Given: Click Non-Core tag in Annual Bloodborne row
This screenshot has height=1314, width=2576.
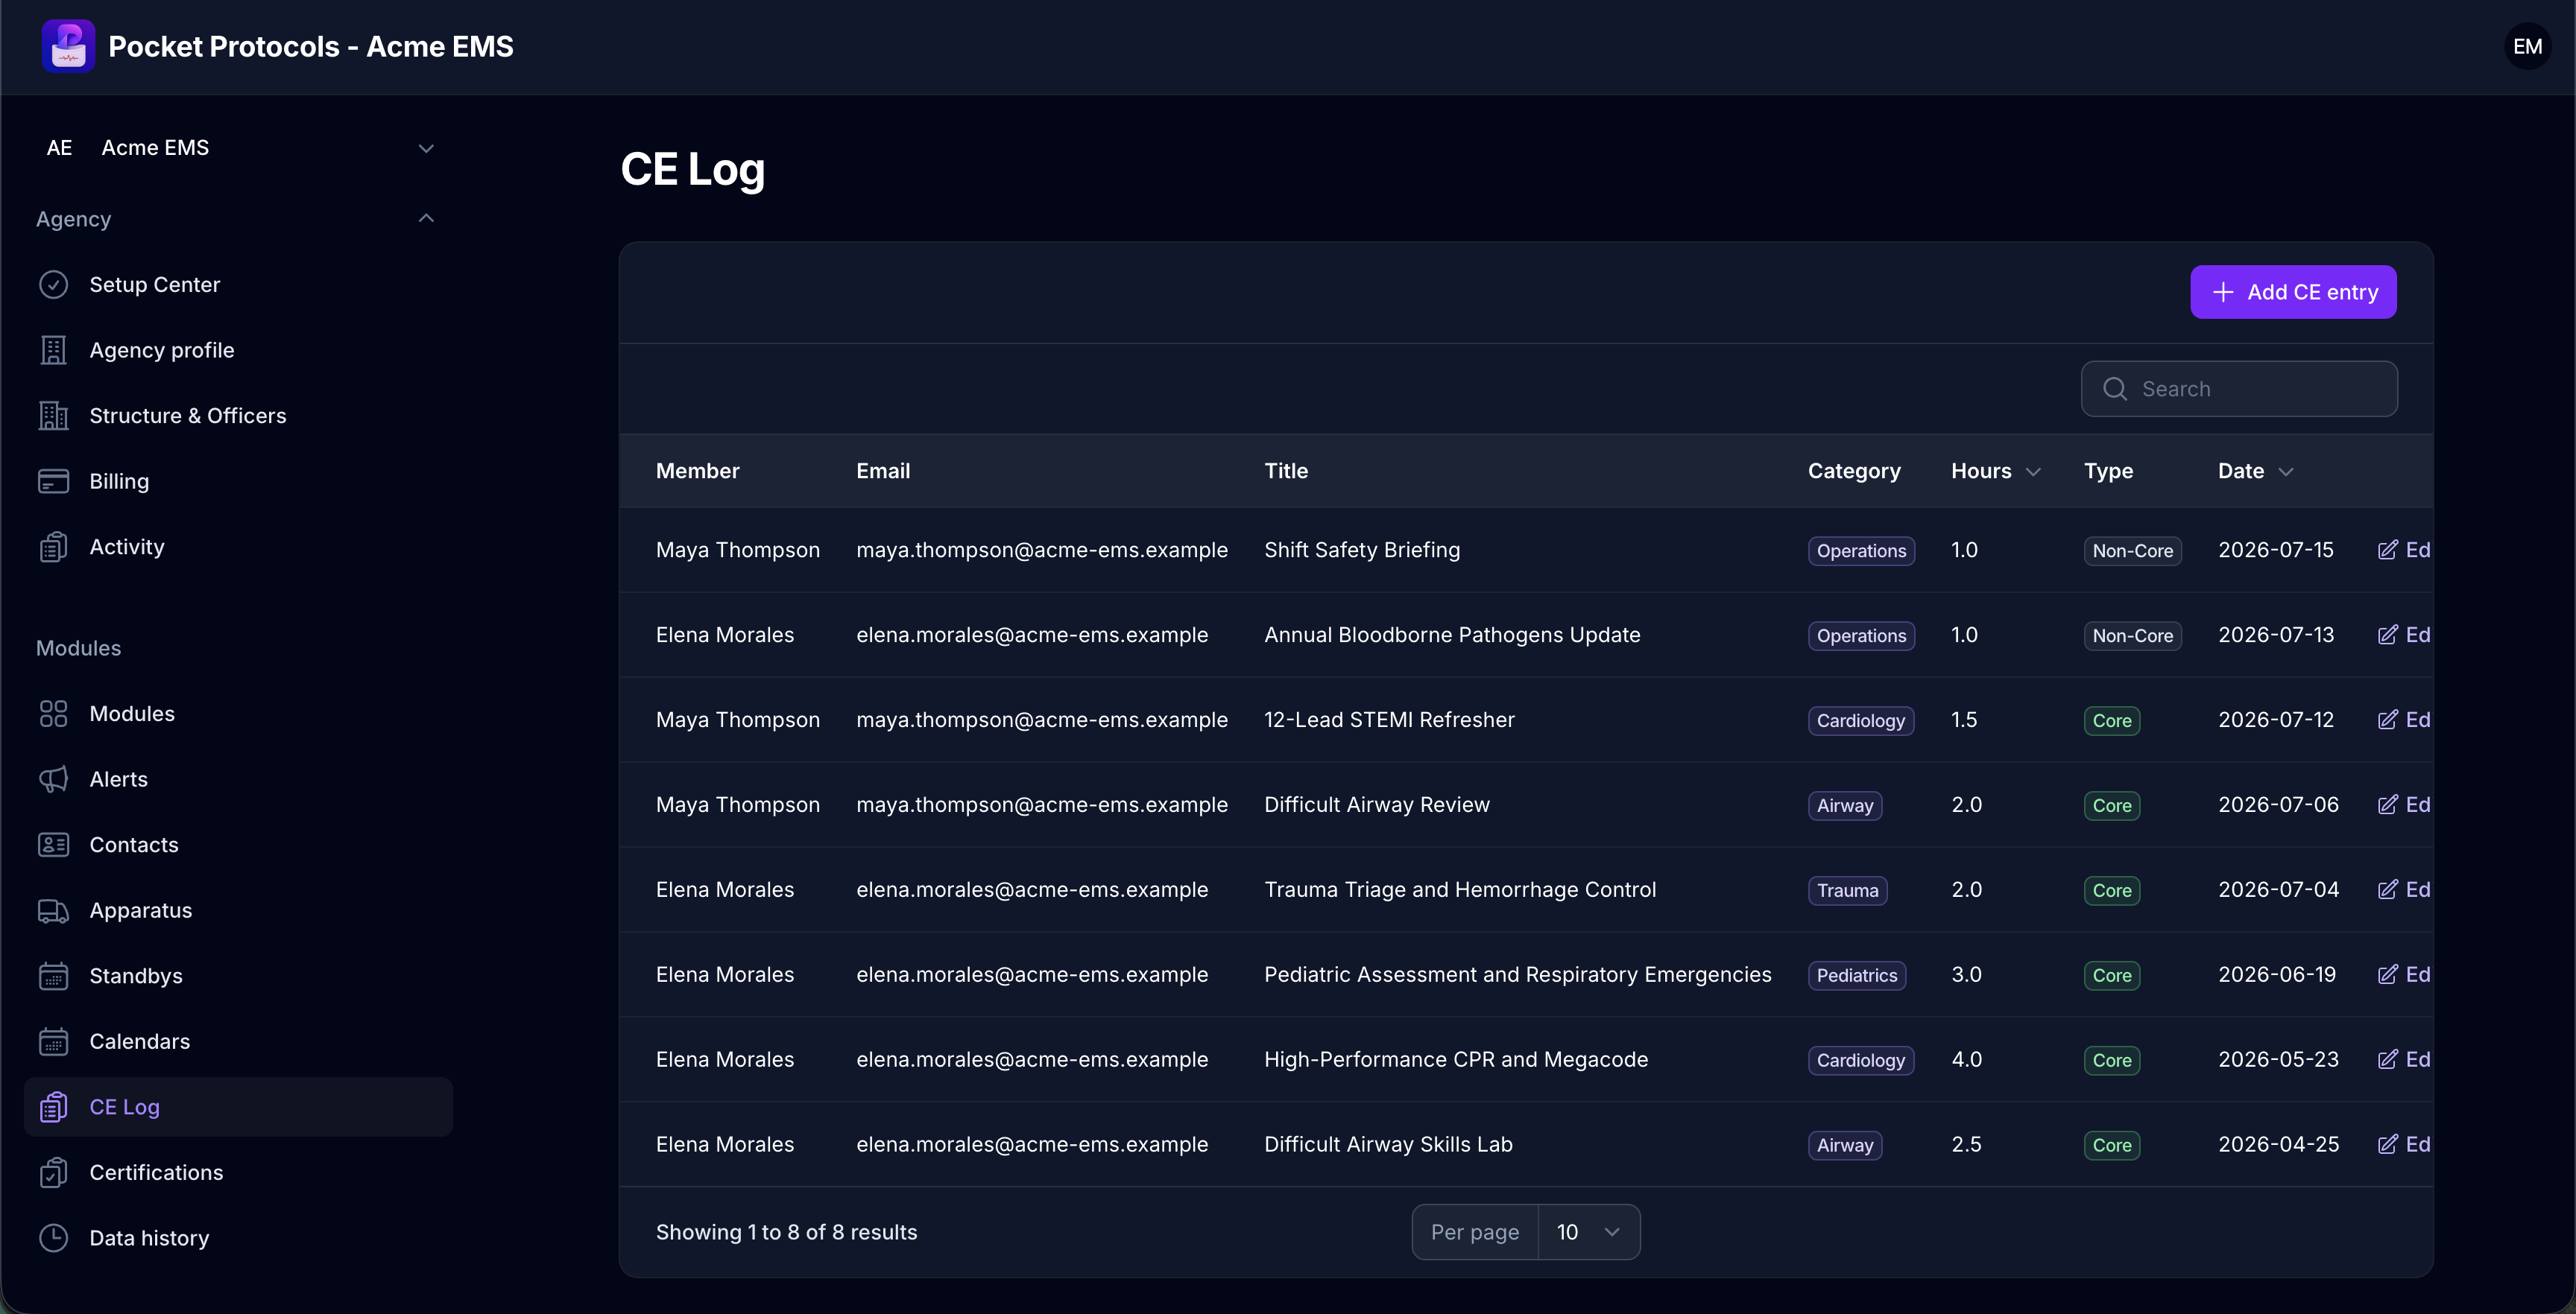Looking at the screenshot, I should tap(2132, 635).
